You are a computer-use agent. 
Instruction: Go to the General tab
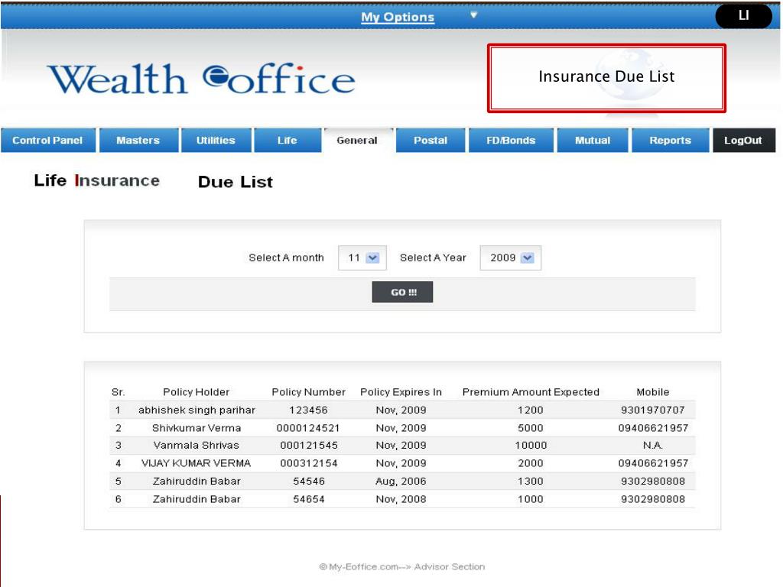357,141
